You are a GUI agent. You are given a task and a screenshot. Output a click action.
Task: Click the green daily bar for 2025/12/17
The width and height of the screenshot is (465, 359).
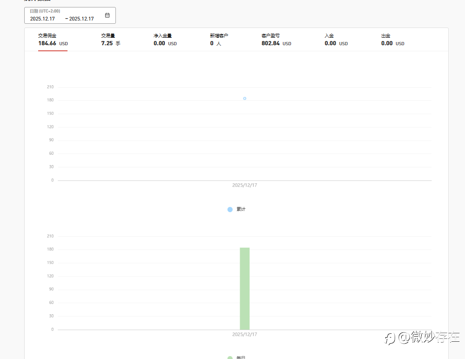coord(245,288)
